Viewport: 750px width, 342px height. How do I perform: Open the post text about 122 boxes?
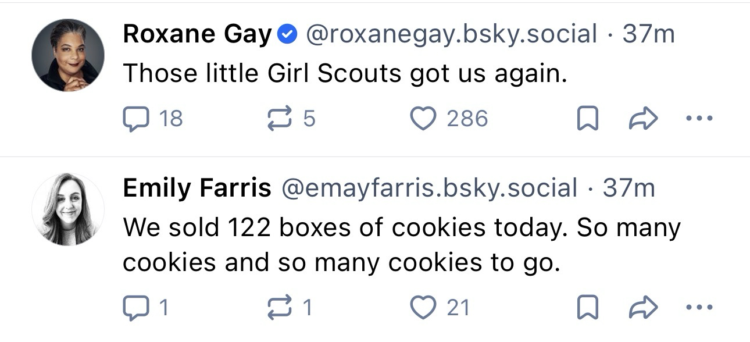click(x=401, y=244)
